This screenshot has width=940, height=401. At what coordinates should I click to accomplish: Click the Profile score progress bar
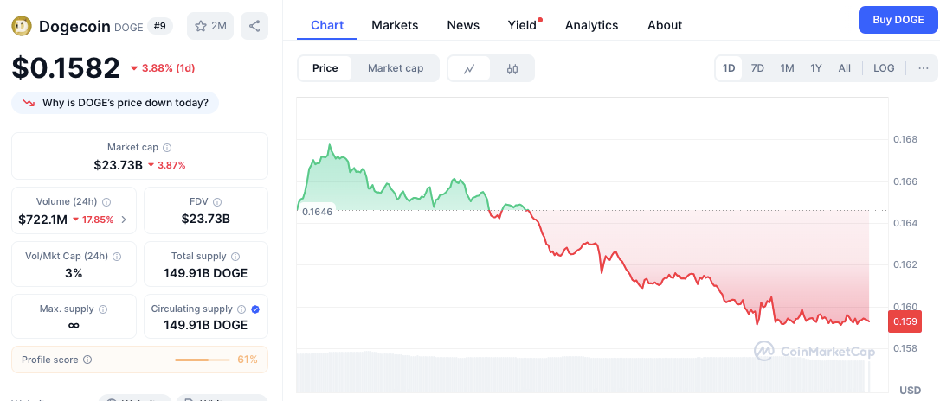(202, 360)
